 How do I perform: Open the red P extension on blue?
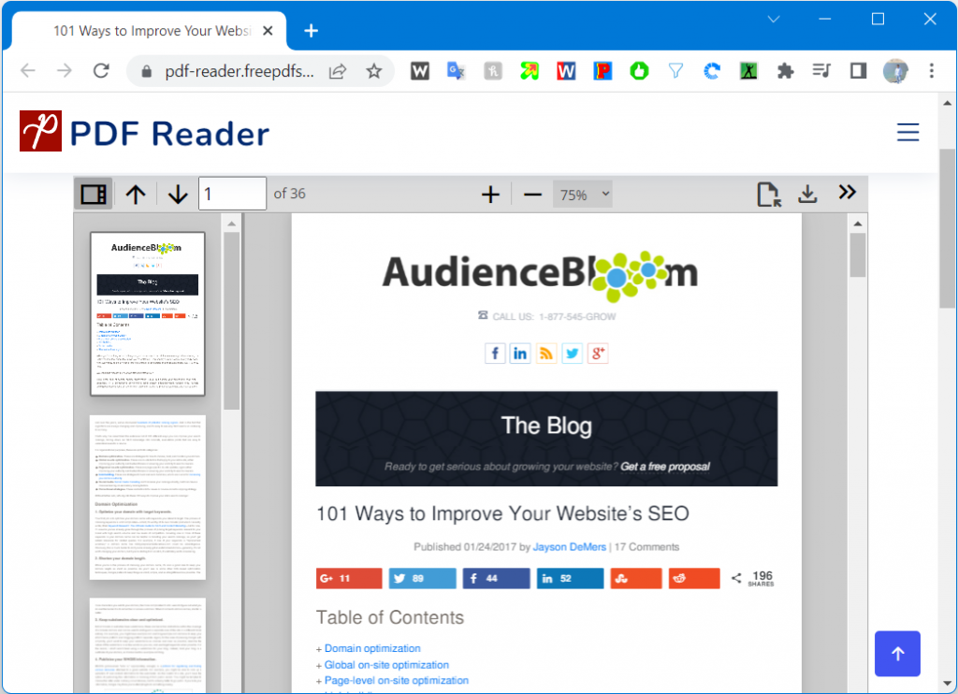coord(602,71)
